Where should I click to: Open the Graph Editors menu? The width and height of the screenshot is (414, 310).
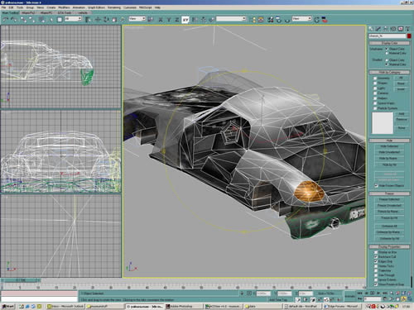[x=96, y=7]
